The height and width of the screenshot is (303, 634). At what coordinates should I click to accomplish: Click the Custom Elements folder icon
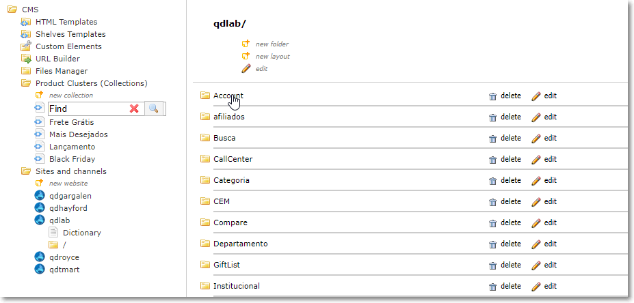(26, 46)
